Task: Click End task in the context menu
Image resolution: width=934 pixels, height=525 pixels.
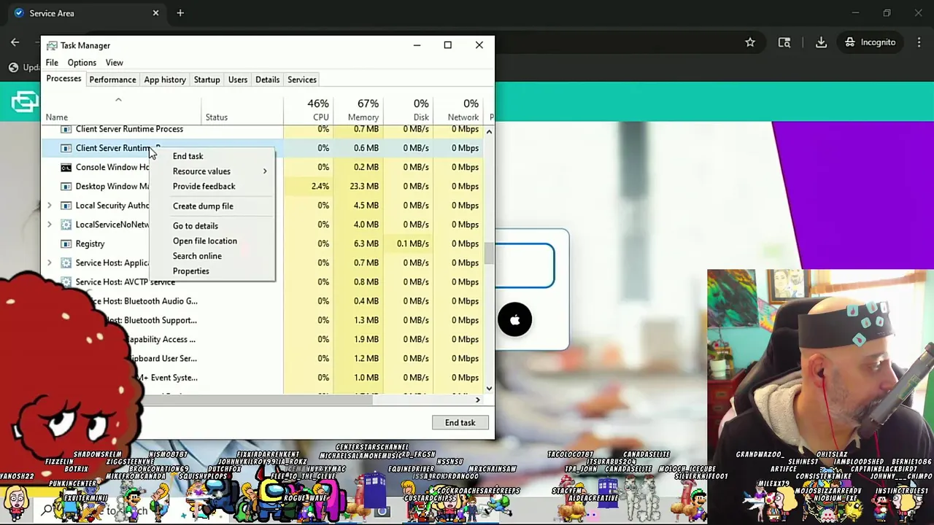Action: click(x=188, y=156)
